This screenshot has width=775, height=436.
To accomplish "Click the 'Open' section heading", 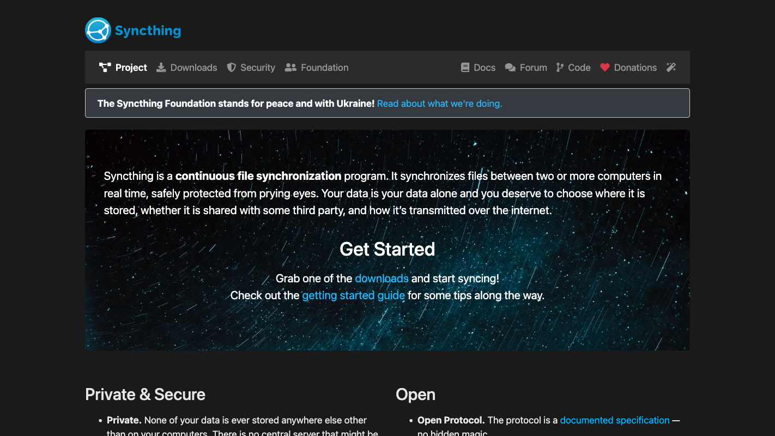I will 415,395.
